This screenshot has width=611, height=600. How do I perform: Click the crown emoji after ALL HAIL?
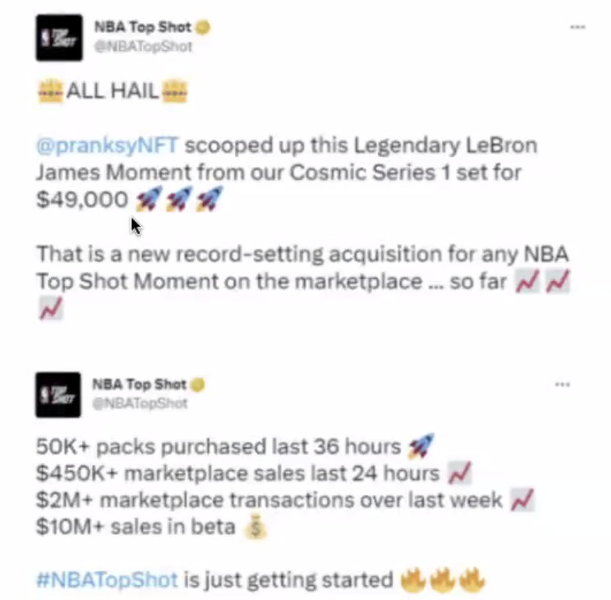174,91
